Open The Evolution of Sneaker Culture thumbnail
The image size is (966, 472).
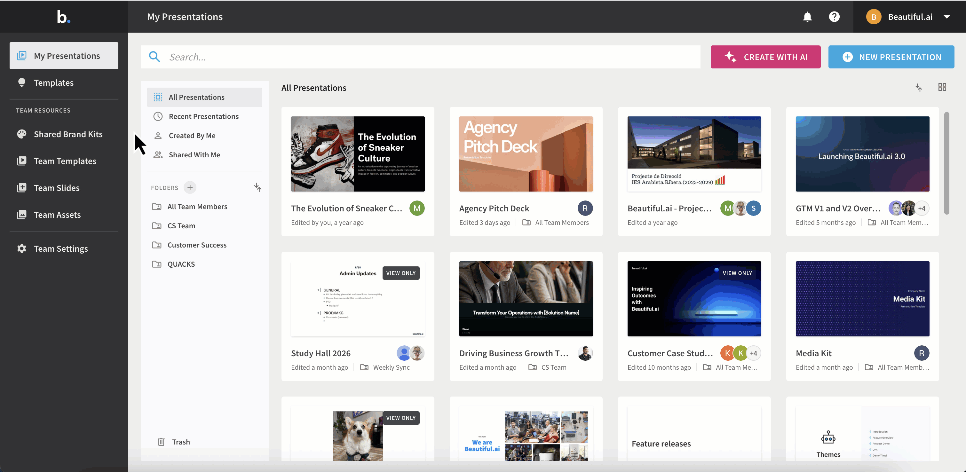click(x=358, y=154)
